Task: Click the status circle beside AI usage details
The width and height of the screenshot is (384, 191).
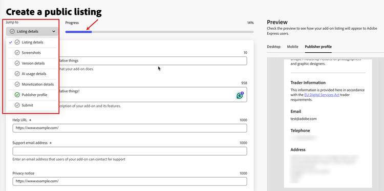Action: click(x=17, y=74)
